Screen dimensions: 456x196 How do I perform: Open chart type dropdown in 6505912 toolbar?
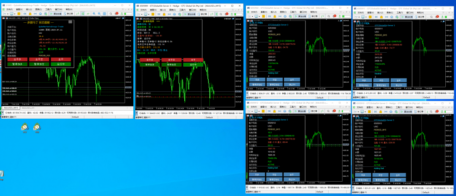250,111
